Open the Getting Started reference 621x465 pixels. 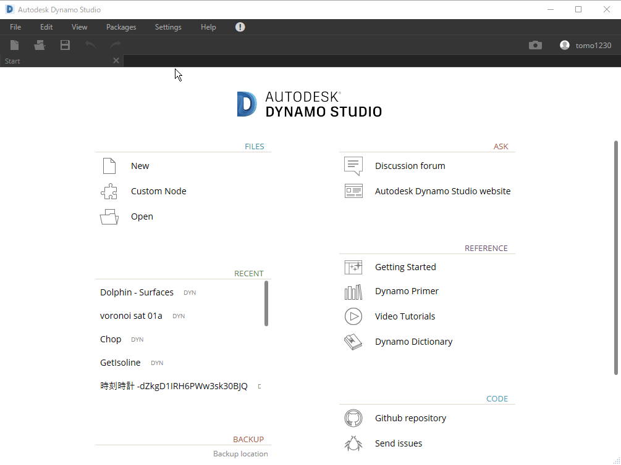pyautogui.click(x=405, y=267)
